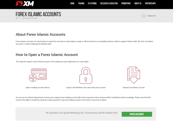
Task: Click the XM logo in header
Action: pos(25,4)
